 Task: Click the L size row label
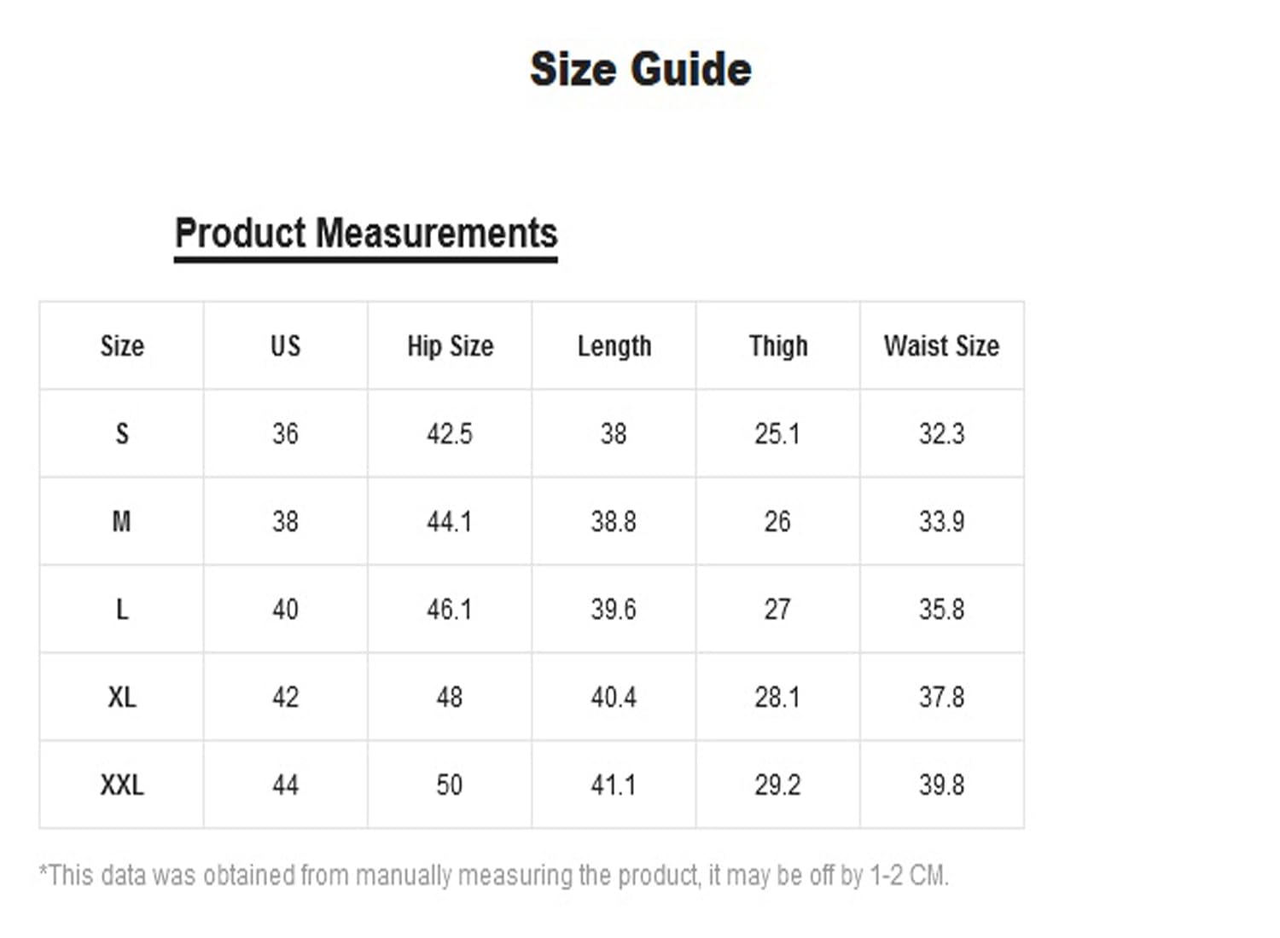[x=122, y=610]
